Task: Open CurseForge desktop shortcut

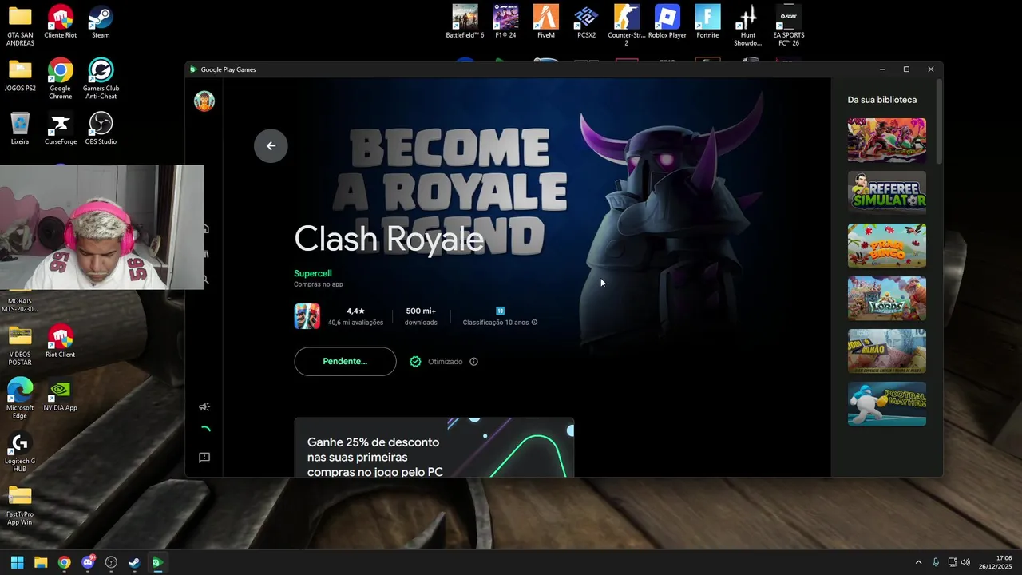Action: (60, 129)
